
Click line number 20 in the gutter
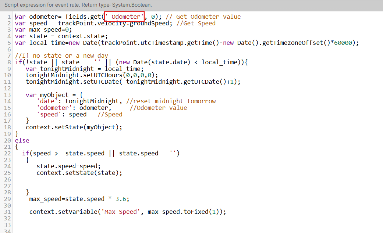[7, 140]
